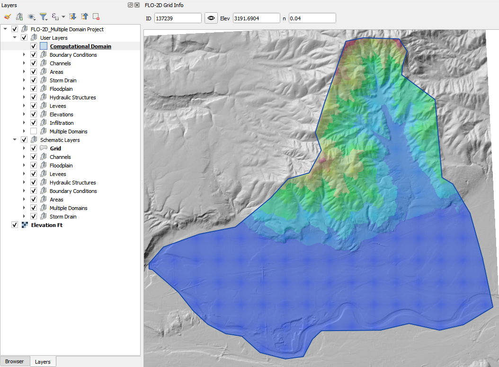Open the Layer Styling panel
This screenshot has height=367, width=499.
pyautogui.click(x=8, y=17)
